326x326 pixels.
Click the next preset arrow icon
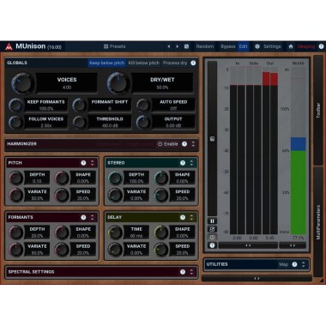pyautogui.click(x=178, y=46)
